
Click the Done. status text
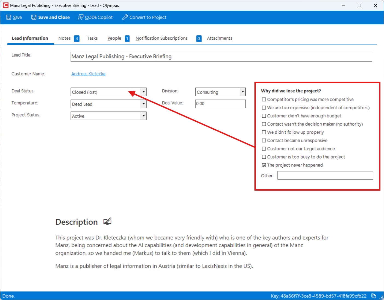(8, 296)
